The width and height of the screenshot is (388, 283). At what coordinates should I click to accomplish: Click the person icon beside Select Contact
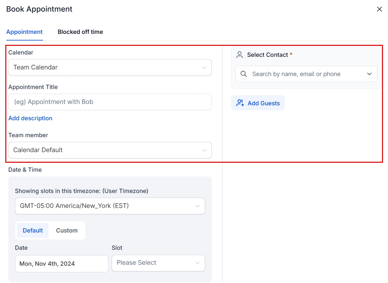[x=239, y=55]
